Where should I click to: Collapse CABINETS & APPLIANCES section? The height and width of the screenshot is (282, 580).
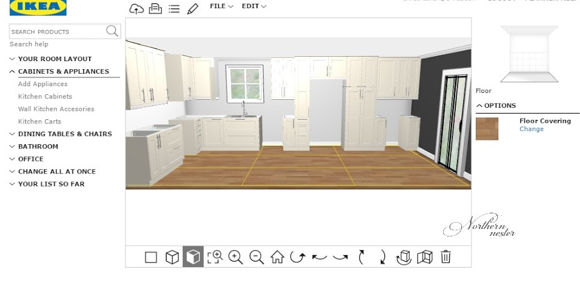[59, 71]
